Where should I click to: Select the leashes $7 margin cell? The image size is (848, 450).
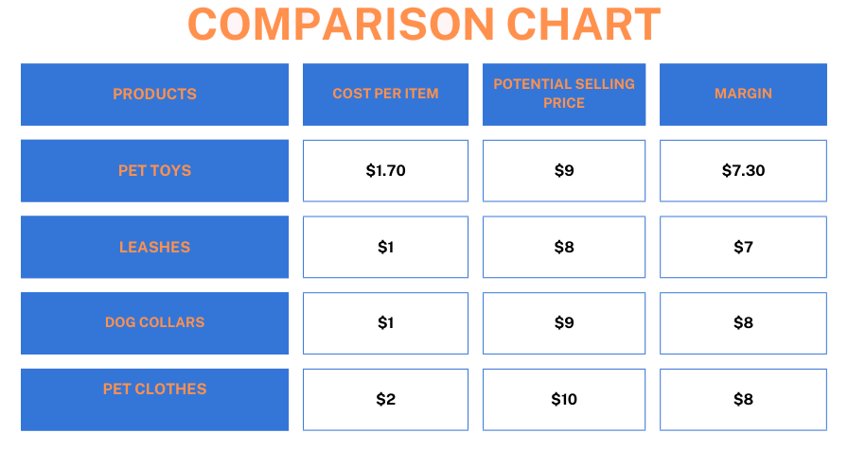(743, 247)
